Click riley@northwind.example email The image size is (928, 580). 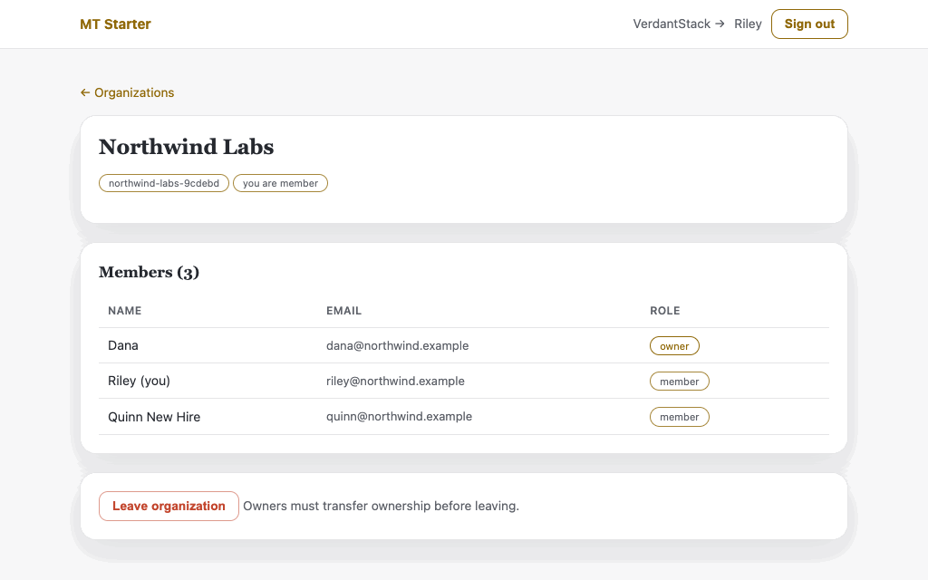tap(395, 382)
